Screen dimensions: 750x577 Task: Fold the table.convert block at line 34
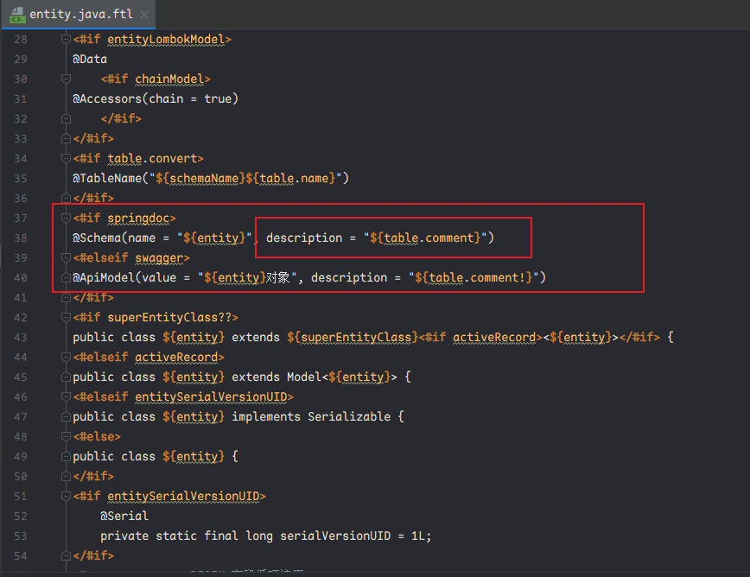[x=65, y=159]
